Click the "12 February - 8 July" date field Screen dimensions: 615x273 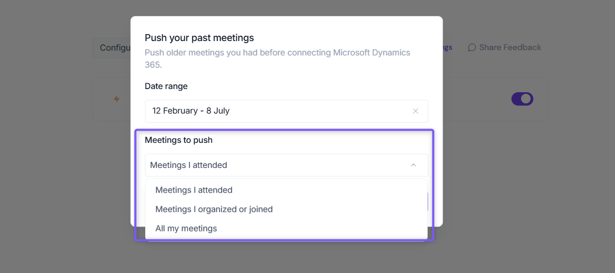pyautogui.click(x=286, y=111)
